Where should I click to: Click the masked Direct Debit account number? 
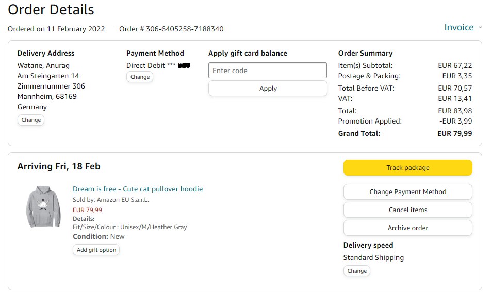(x=185, y=65)
